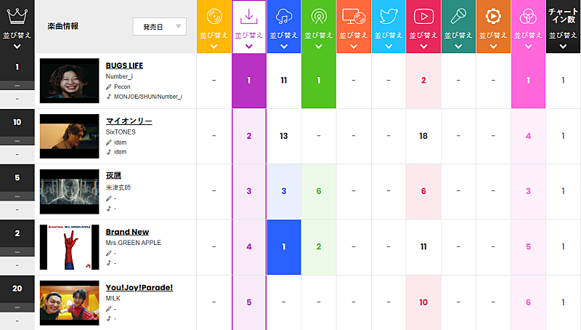Sort by orange gear play column
This screenshot has height=330, width=581.
pos(493,36)
